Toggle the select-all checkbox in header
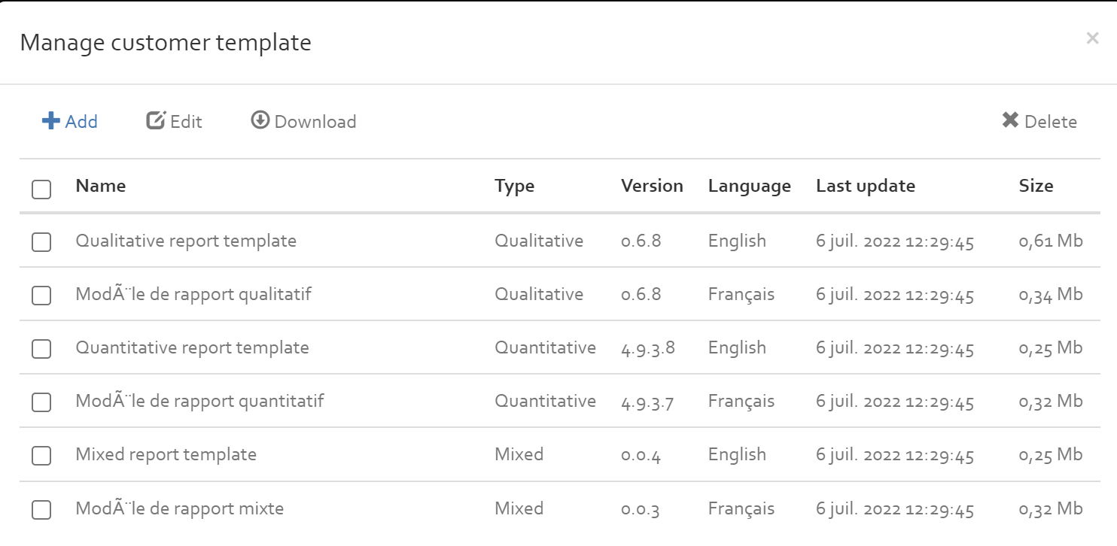The width and height of the screenshot is (1117, 546). (x=41, y=189)
